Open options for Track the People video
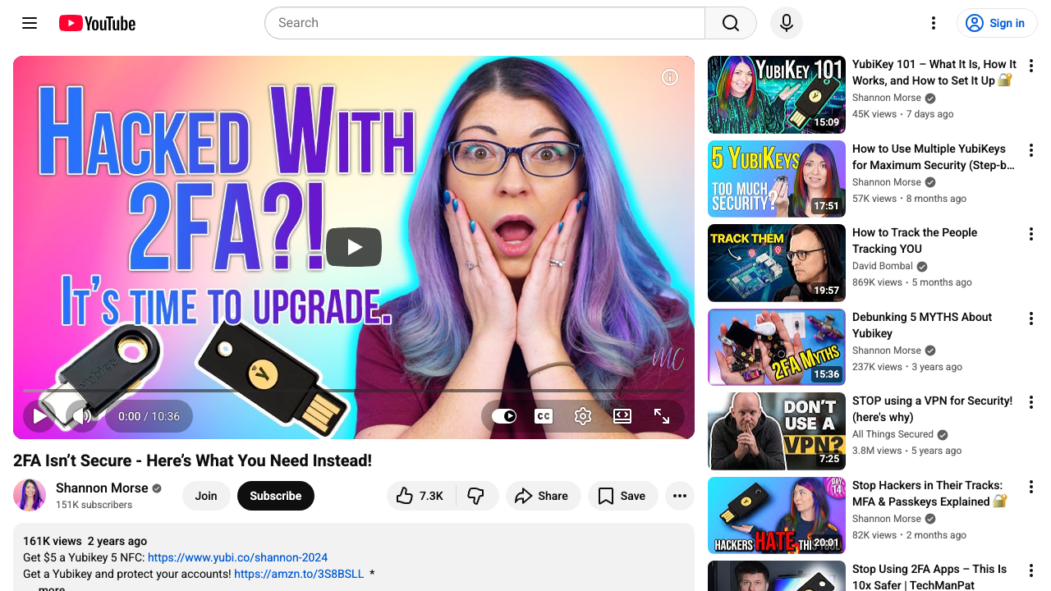 coord(1031,234)
